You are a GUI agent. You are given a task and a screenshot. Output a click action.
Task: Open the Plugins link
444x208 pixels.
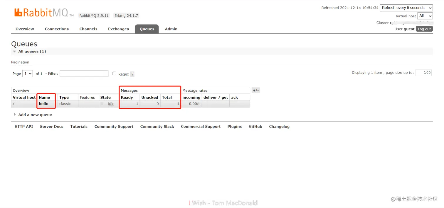(x=235, y=127)
